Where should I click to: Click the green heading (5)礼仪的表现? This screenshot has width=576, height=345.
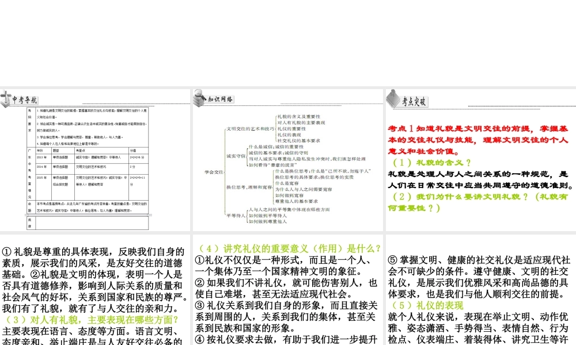427,305
